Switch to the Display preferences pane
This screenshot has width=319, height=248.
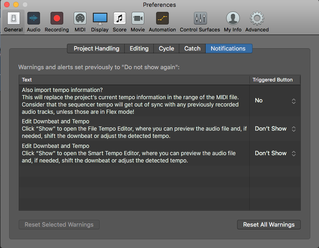point(100,22)
